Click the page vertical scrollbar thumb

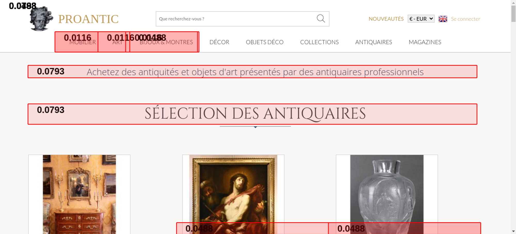tap(513, 14)
